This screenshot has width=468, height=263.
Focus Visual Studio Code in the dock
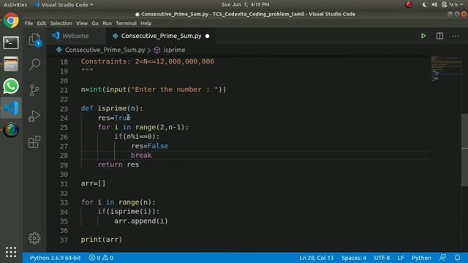[11, 108]
